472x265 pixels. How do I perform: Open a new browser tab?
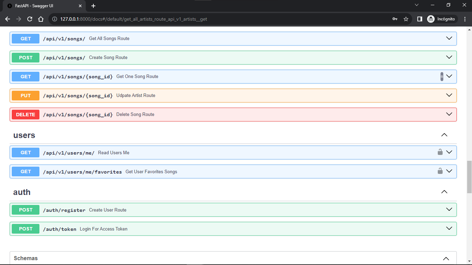coord(93,6)
